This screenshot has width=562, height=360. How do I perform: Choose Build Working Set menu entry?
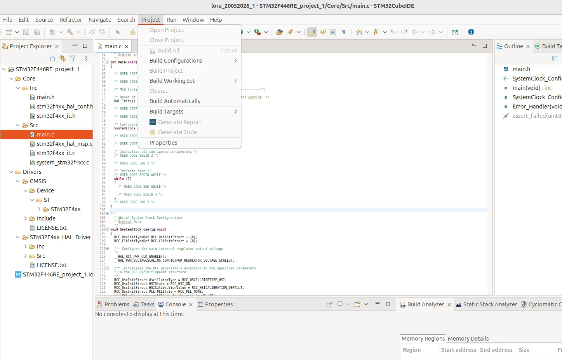(190, 81)
